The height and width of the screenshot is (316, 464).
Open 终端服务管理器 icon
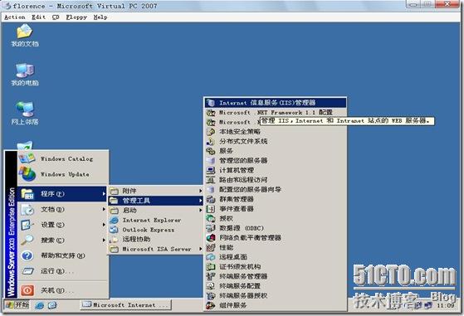[x=211, y=276]
